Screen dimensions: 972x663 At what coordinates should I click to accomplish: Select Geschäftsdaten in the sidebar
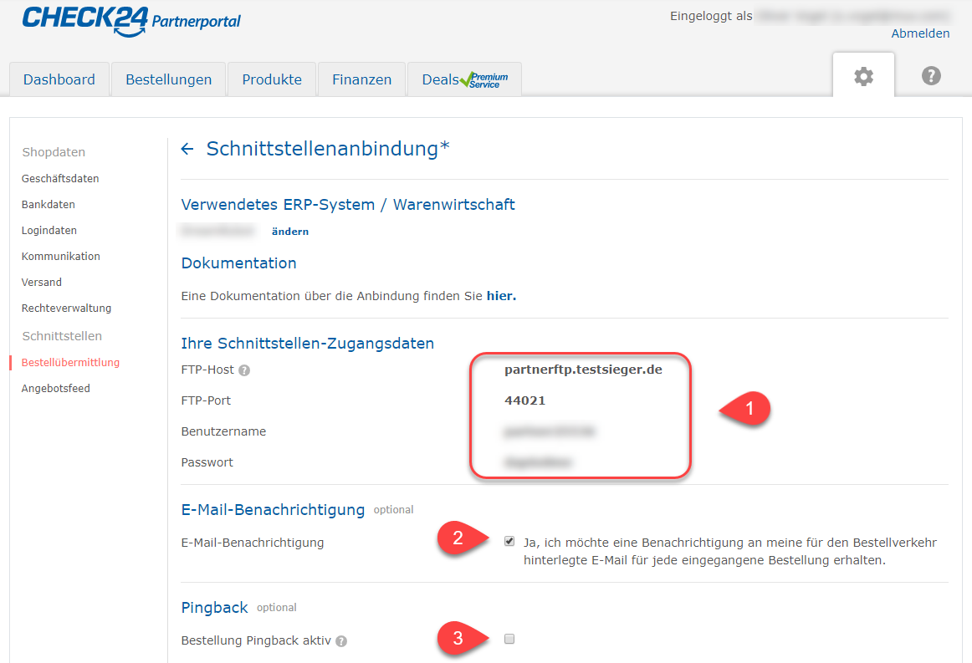[x=60, y=179]
